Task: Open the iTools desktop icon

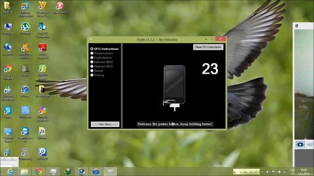Action: click(x=25, y=112)
